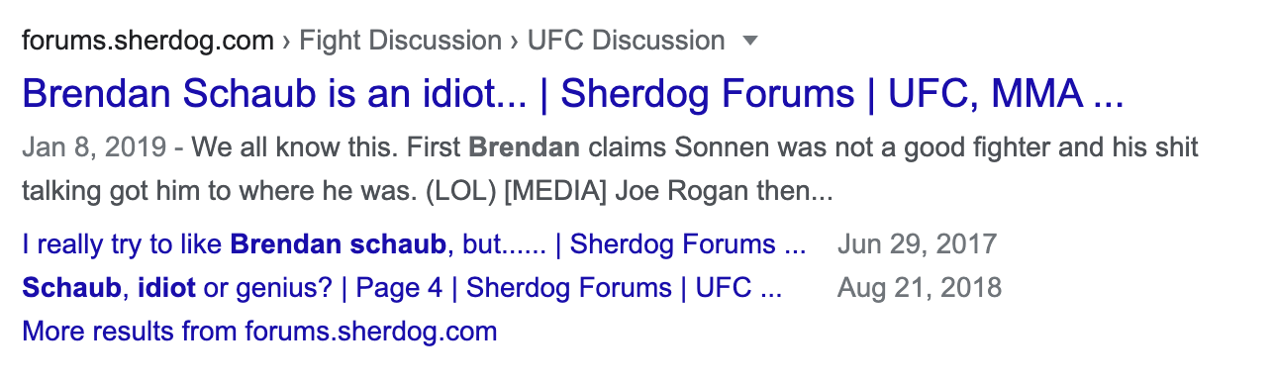Click More results from forums.sherdog.com
The width and height of the screenshot is (1275, 384).
tap(259, 331)
